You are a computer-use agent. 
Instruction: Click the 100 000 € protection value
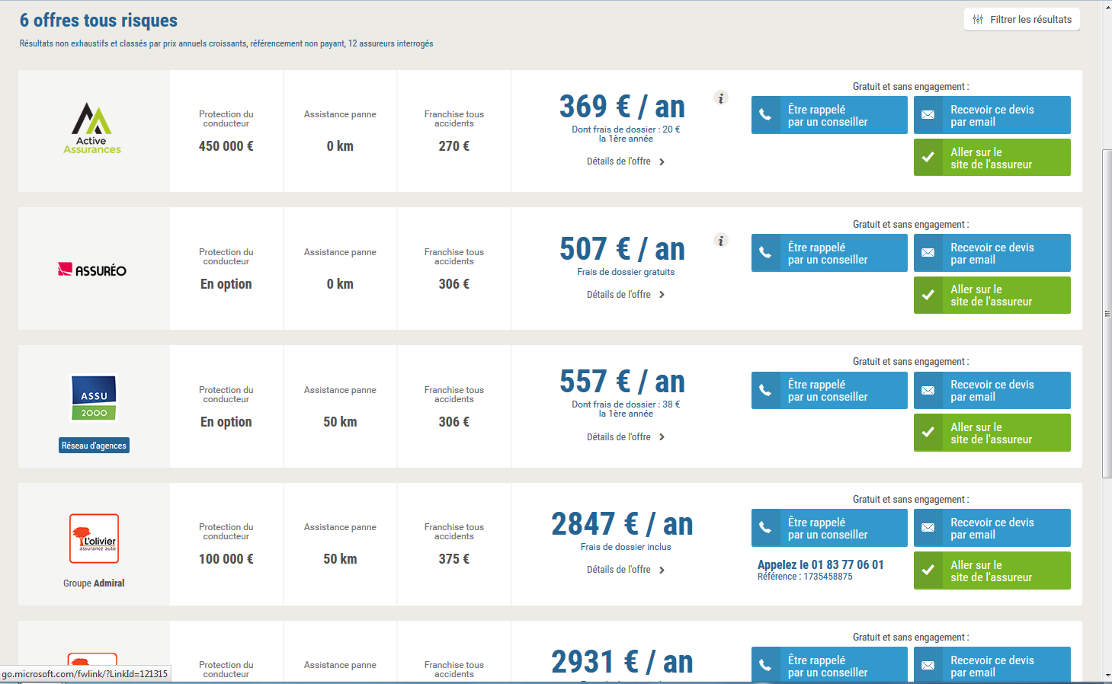click(226, 559)
